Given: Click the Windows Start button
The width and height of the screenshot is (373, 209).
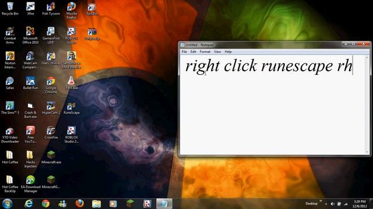Looking at the screenshot, I should (7, 204).
